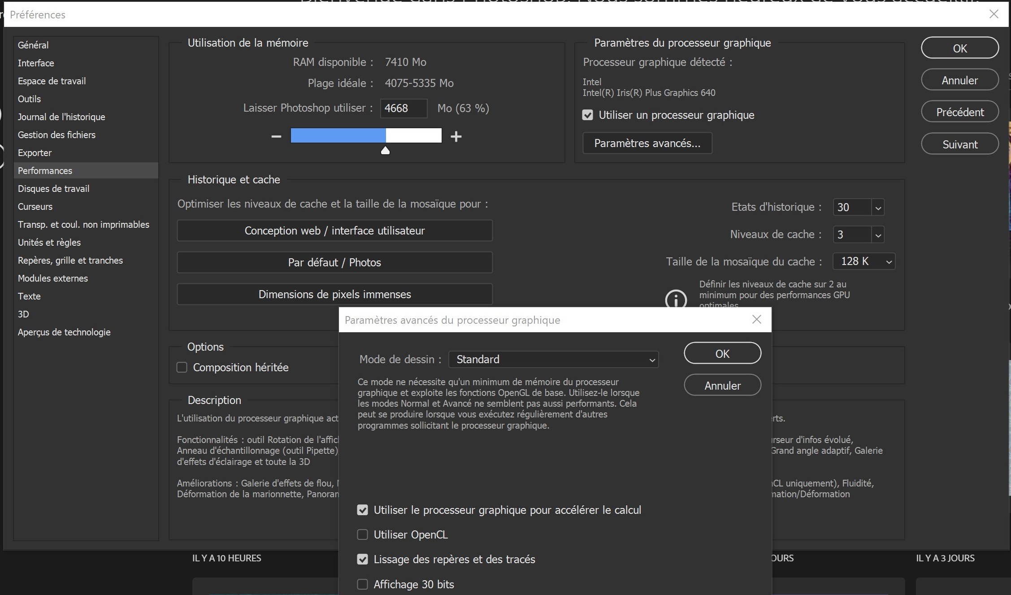This screenshot has width=1011, height=595.
Task: Select Disques de travail in the sidebar
Action: click(x=53, y=188)
